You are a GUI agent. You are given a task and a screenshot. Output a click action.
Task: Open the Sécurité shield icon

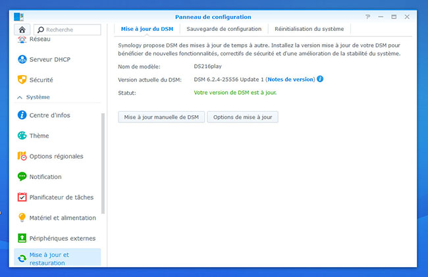tap(22, 80)
